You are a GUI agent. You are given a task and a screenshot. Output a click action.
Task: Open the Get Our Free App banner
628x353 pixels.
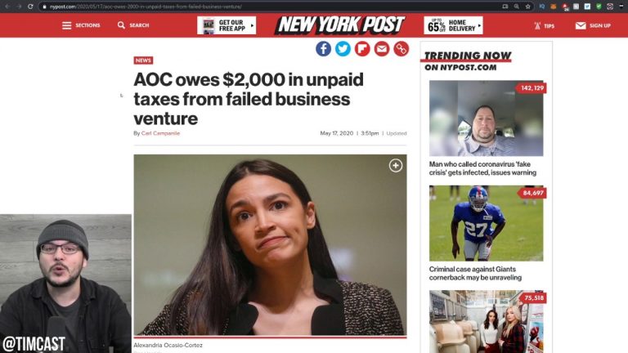(227, 25)
